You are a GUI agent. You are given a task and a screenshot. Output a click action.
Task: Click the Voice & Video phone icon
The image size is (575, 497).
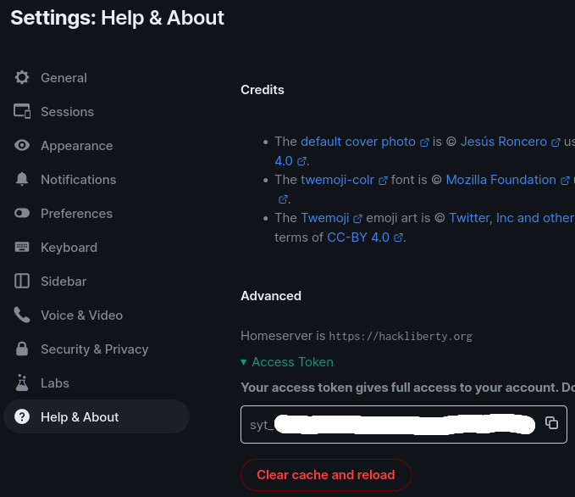click(22, 315)
